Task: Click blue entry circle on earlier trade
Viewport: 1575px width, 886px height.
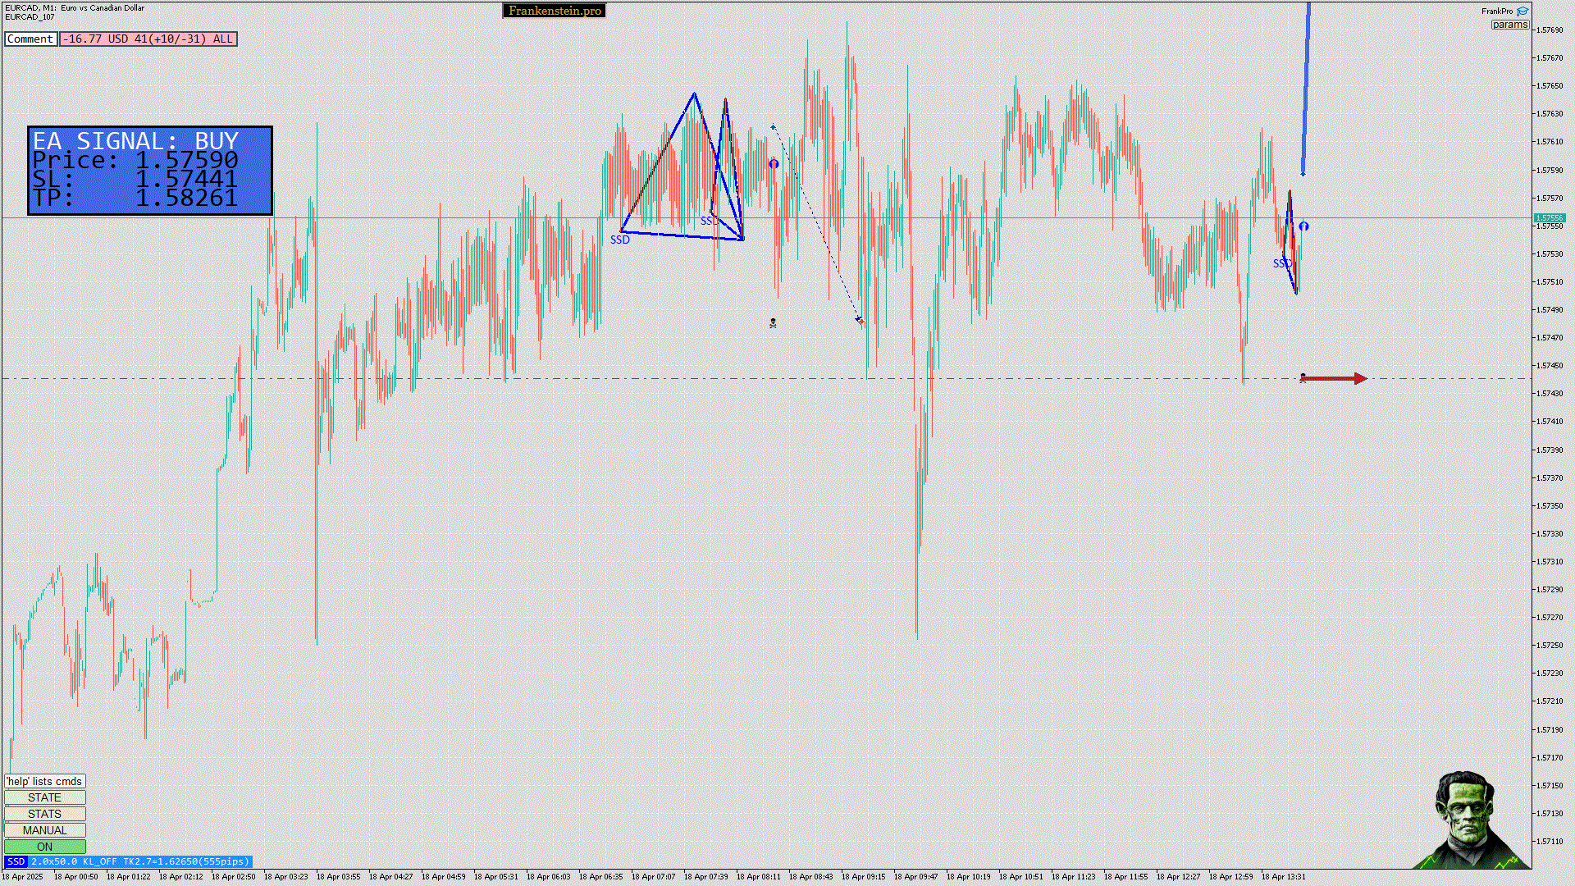Action: [774, 164]
